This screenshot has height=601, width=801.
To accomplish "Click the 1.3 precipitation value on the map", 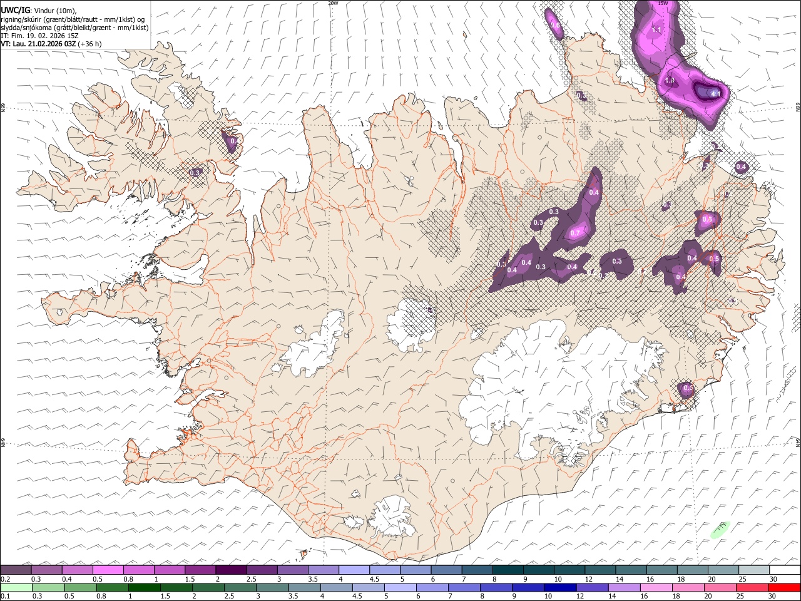I will 670,81.
